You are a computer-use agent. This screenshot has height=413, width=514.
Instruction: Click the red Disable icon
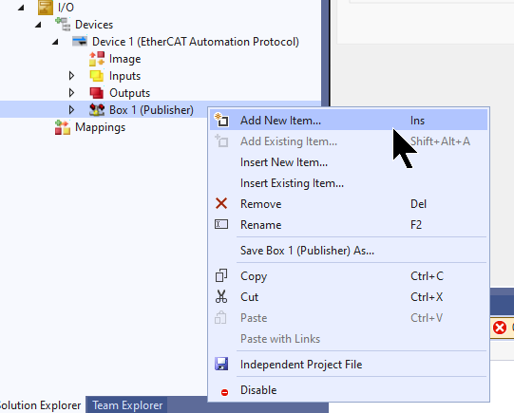[224, 392]
